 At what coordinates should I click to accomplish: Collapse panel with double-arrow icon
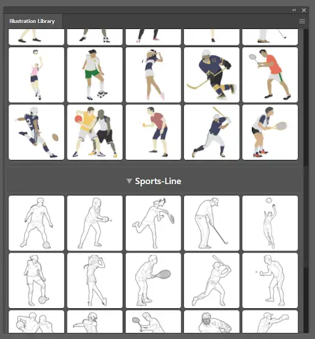(x=294, y=10)
